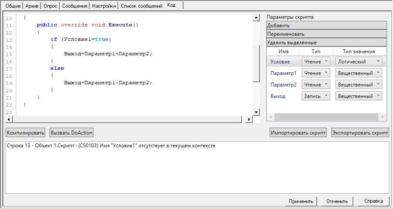Click the Добавить script parameter button
Image resolution: width=393 pixels, height=209 pixels.
(326, 26)
